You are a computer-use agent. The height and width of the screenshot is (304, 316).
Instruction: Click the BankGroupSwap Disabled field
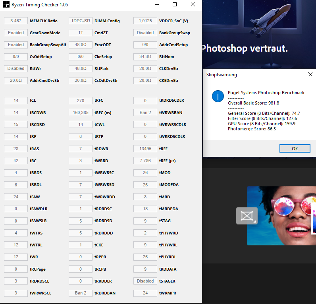click(145, 33)
